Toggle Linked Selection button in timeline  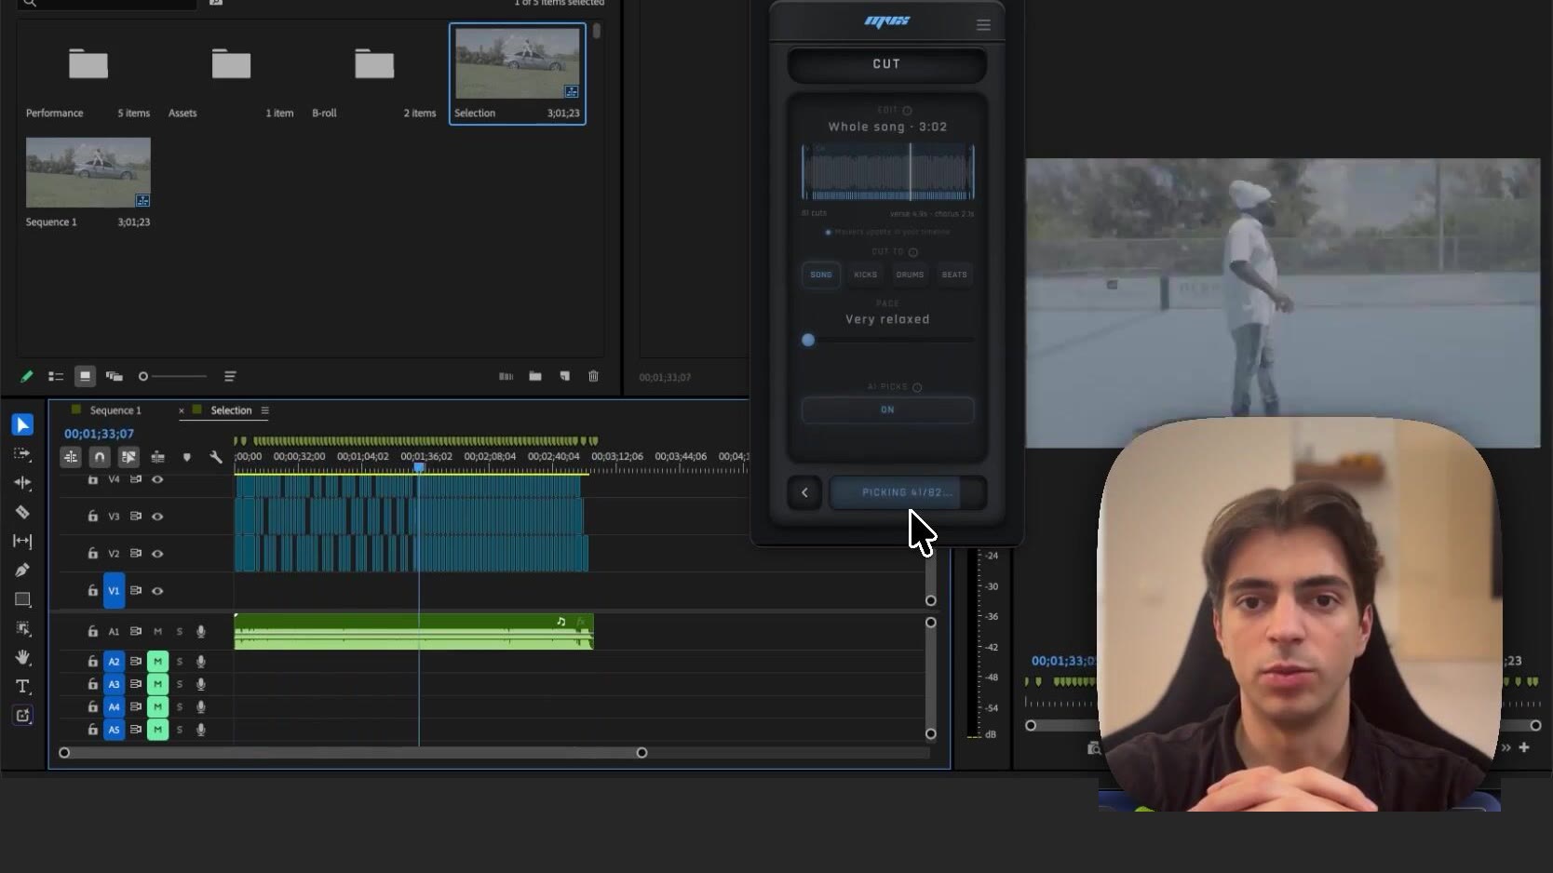pos(128,457)
